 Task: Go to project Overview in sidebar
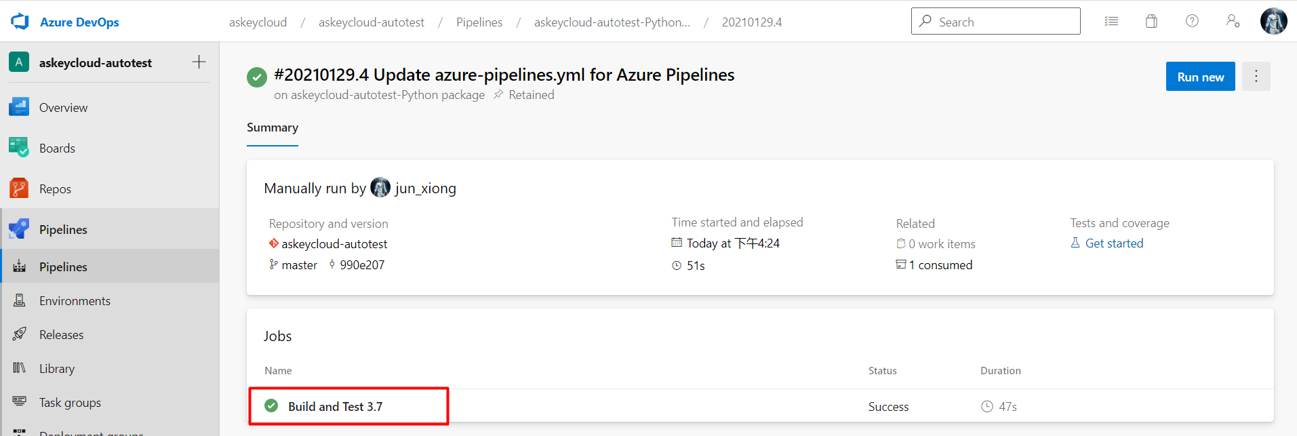(x=63, y=108)
